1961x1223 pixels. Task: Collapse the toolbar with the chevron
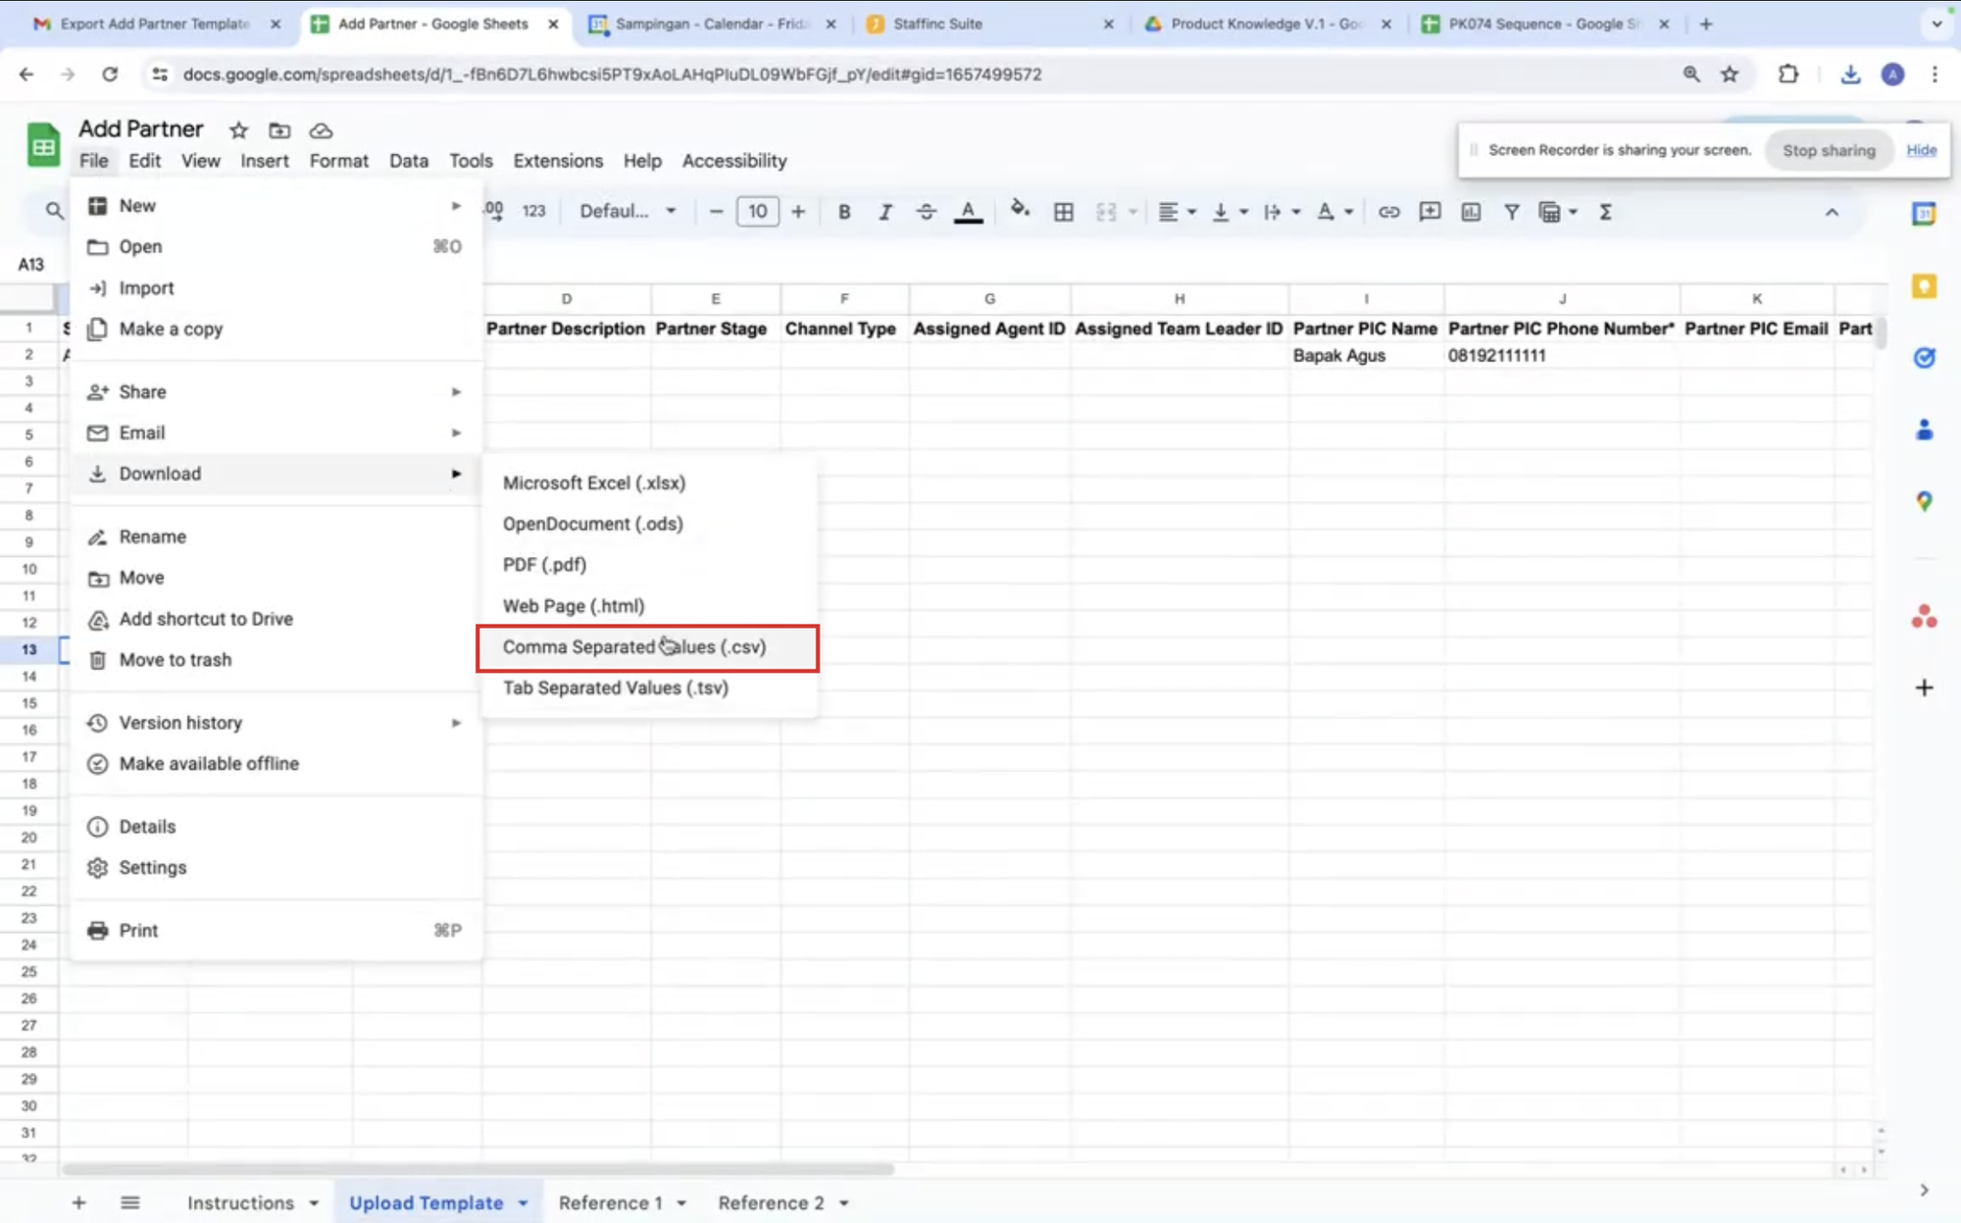tap(1832, 212)
